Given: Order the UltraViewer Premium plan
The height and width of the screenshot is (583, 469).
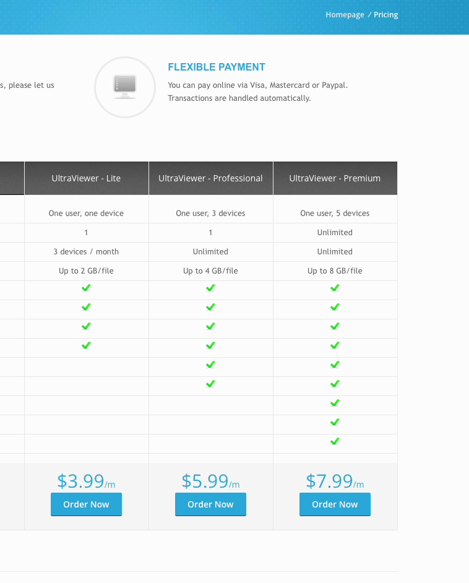Looking at the screenshot, I should pyautogui.click(x=335, y=504).
